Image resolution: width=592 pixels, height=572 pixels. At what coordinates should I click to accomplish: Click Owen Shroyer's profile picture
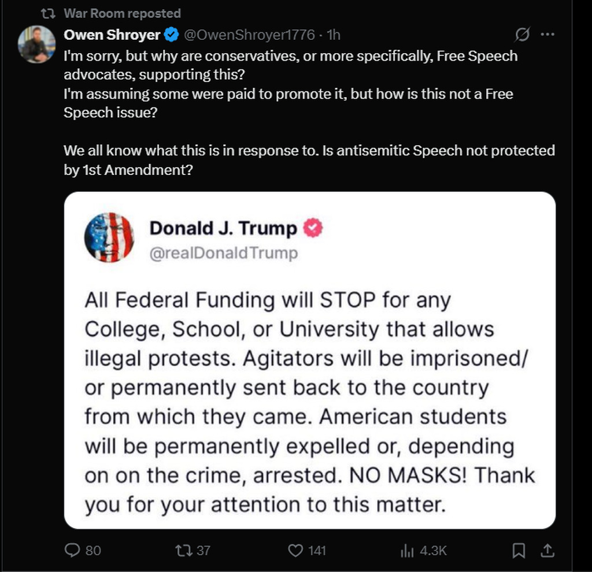coord(36,44)
